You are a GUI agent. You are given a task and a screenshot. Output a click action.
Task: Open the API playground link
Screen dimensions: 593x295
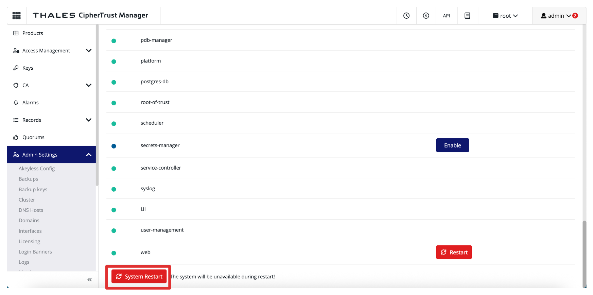(446, 16)
